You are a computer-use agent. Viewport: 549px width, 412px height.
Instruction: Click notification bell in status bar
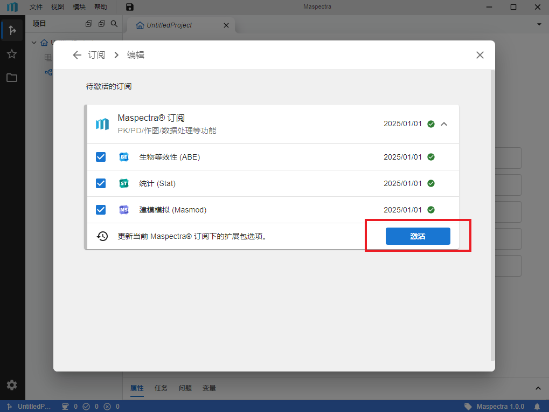pos(537,407)
